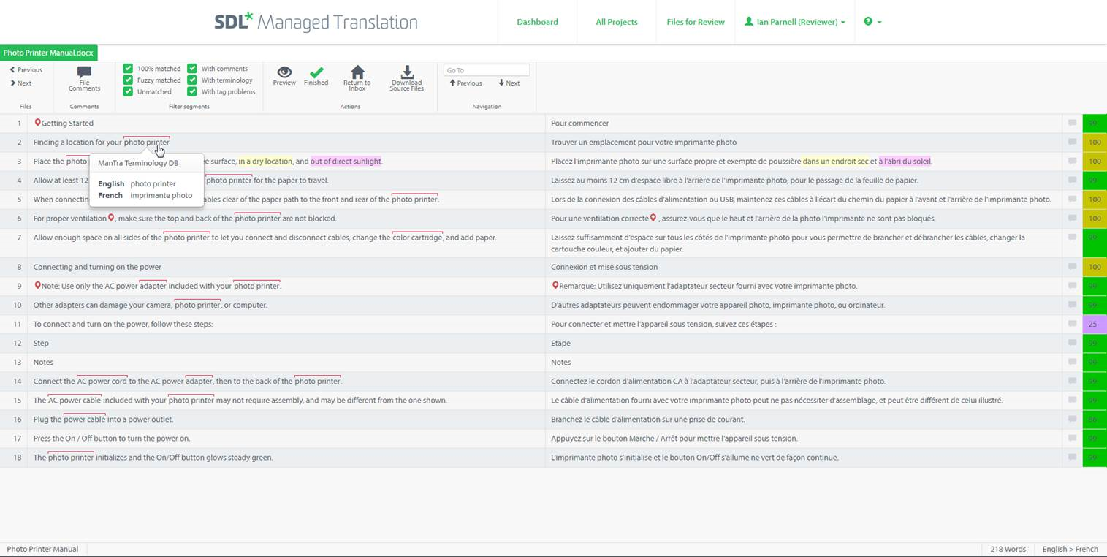Click red tag marker before Remarque: translation
1107x557 pixels.
[x=555, y=285]
